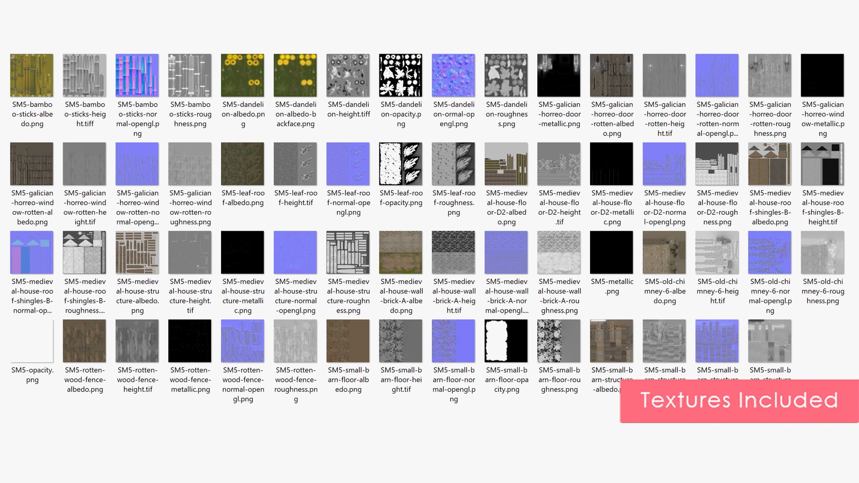Click the Textures Included red banner

[x=739, y=400]
